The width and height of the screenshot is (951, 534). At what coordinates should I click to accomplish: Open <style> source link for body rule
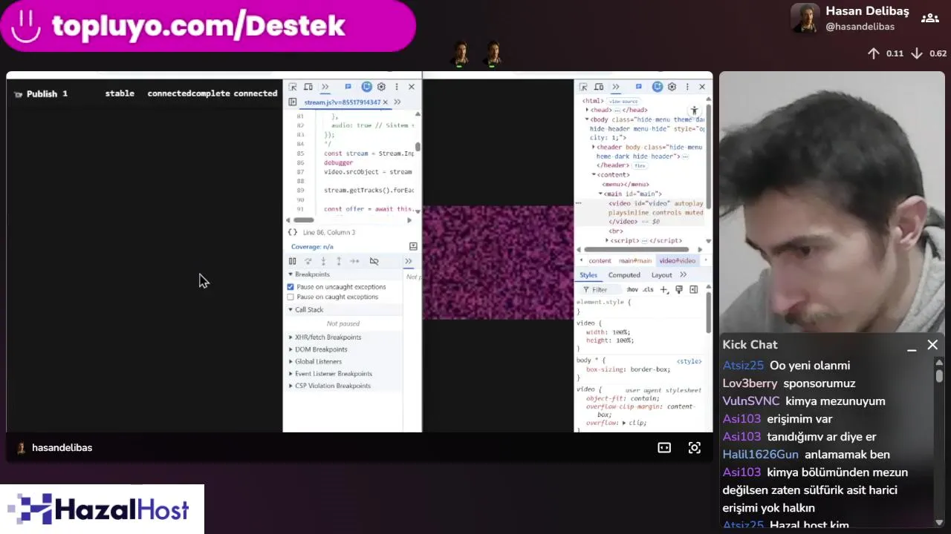[689, 361]
